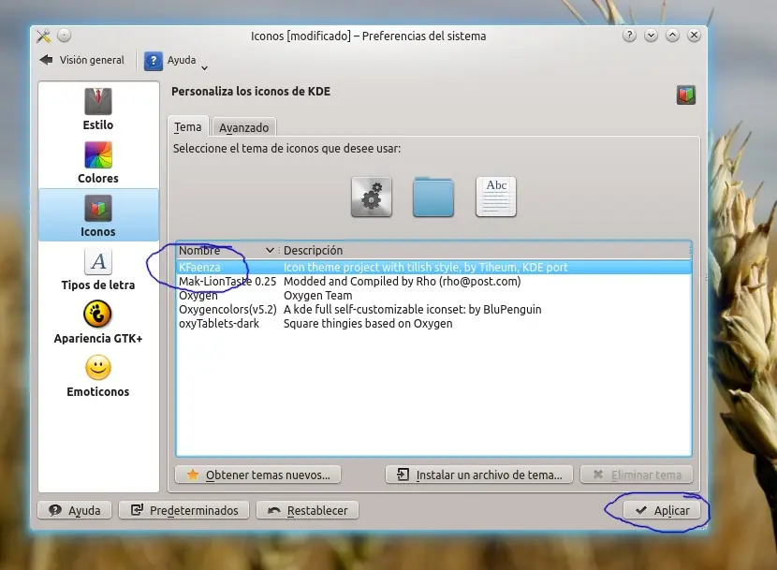777x570 pixels.
Task: Apply changes with the Aplicar button
Action: (x=662, y=510)
